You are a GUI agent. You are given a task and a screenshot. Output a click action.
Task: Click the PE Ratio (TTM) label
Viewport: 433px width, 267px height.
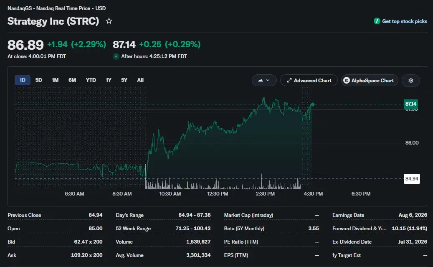tap(241, 242)
